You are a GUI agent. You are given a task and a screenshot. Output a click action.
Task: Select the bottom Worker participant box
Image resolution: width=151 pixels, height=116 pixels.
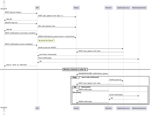pyautogui.click(x=108, y=108)
